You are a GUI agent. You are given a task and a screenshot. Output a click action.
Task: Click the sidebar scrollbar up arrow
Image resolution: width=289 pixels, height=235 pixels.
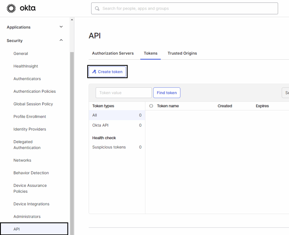72,20
